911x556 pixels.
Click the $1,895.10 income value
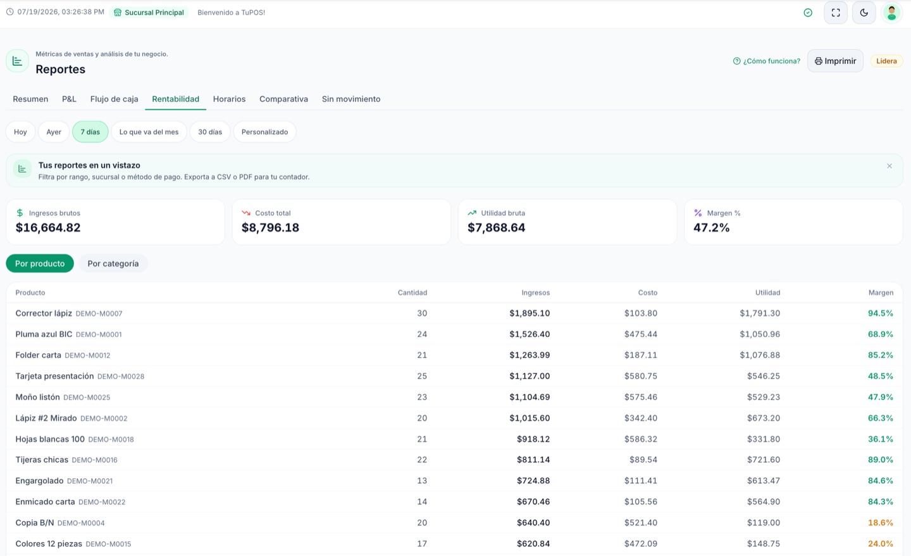[x=530, y=313]
